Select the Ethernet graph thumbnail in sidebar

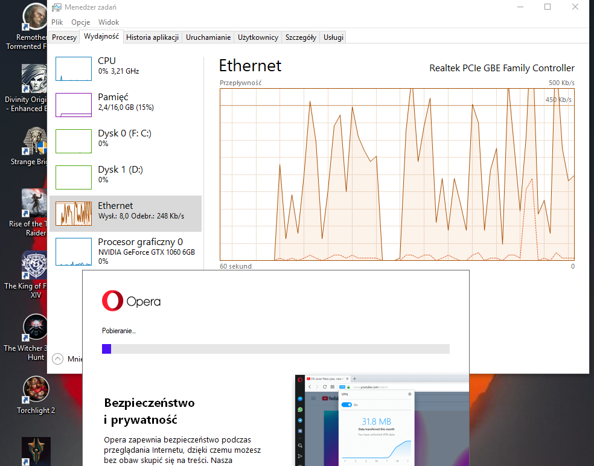point(74,214)
